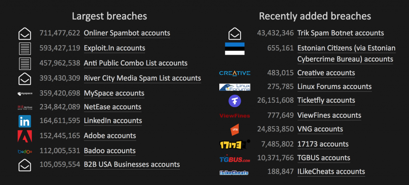Screen dimensions: 409x185
Task: Click the 17173 yellow logo
Action: (235, 144)
